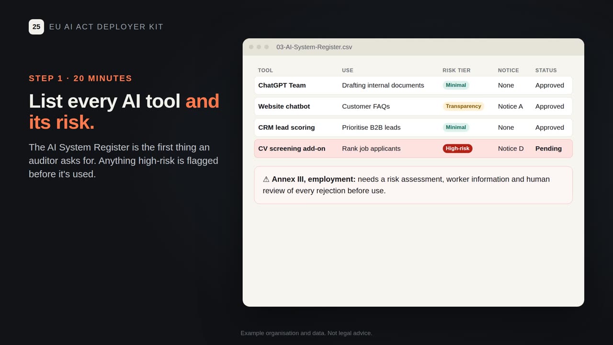The image size is (613, 345).
Task: Click the Minimal badge for ChatGPT Team
Action: 456,85
